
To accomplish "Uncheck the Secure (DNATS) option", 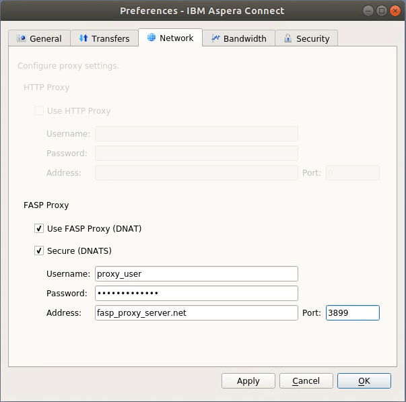I will pos(39,251).
